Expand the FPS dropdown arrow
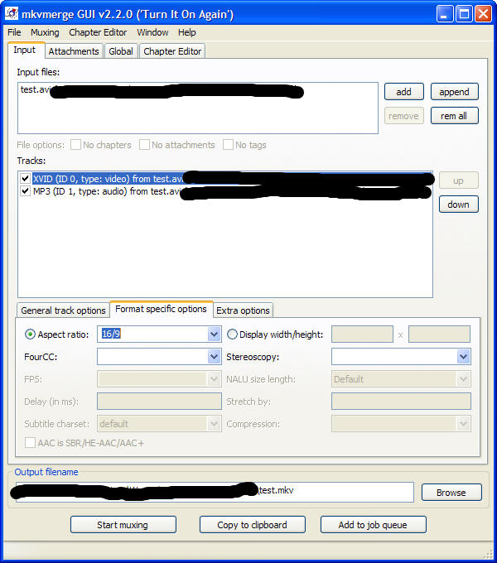The image size is (497, 563). pos(214,379)
